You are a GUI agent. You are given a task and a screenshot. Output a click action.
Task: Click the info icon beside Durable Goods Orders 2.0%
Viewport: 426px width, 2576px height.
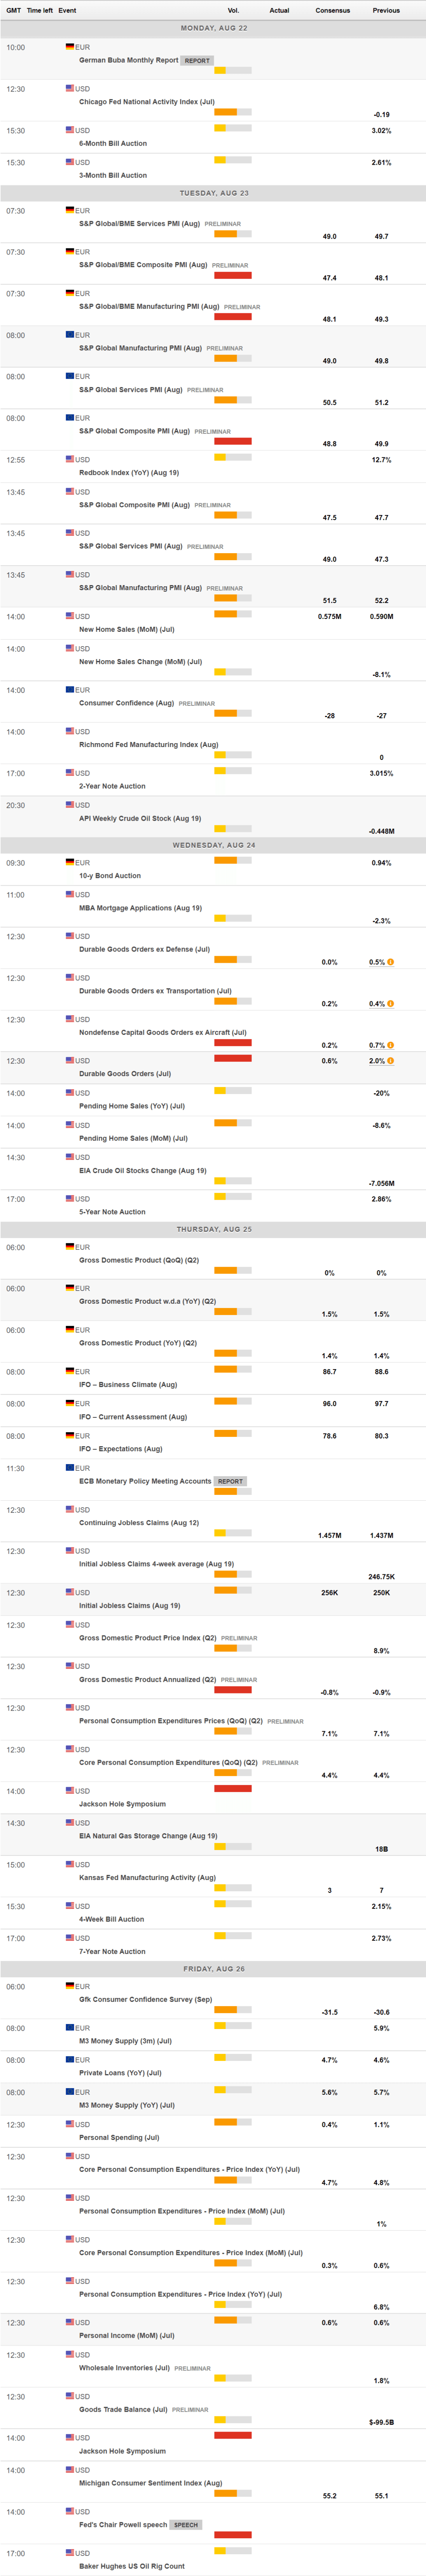pos(390,1061)
